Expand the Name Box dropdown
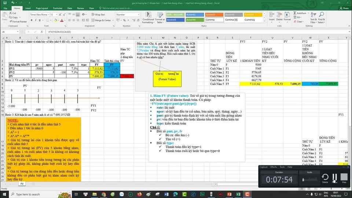 tap(18, 32)
